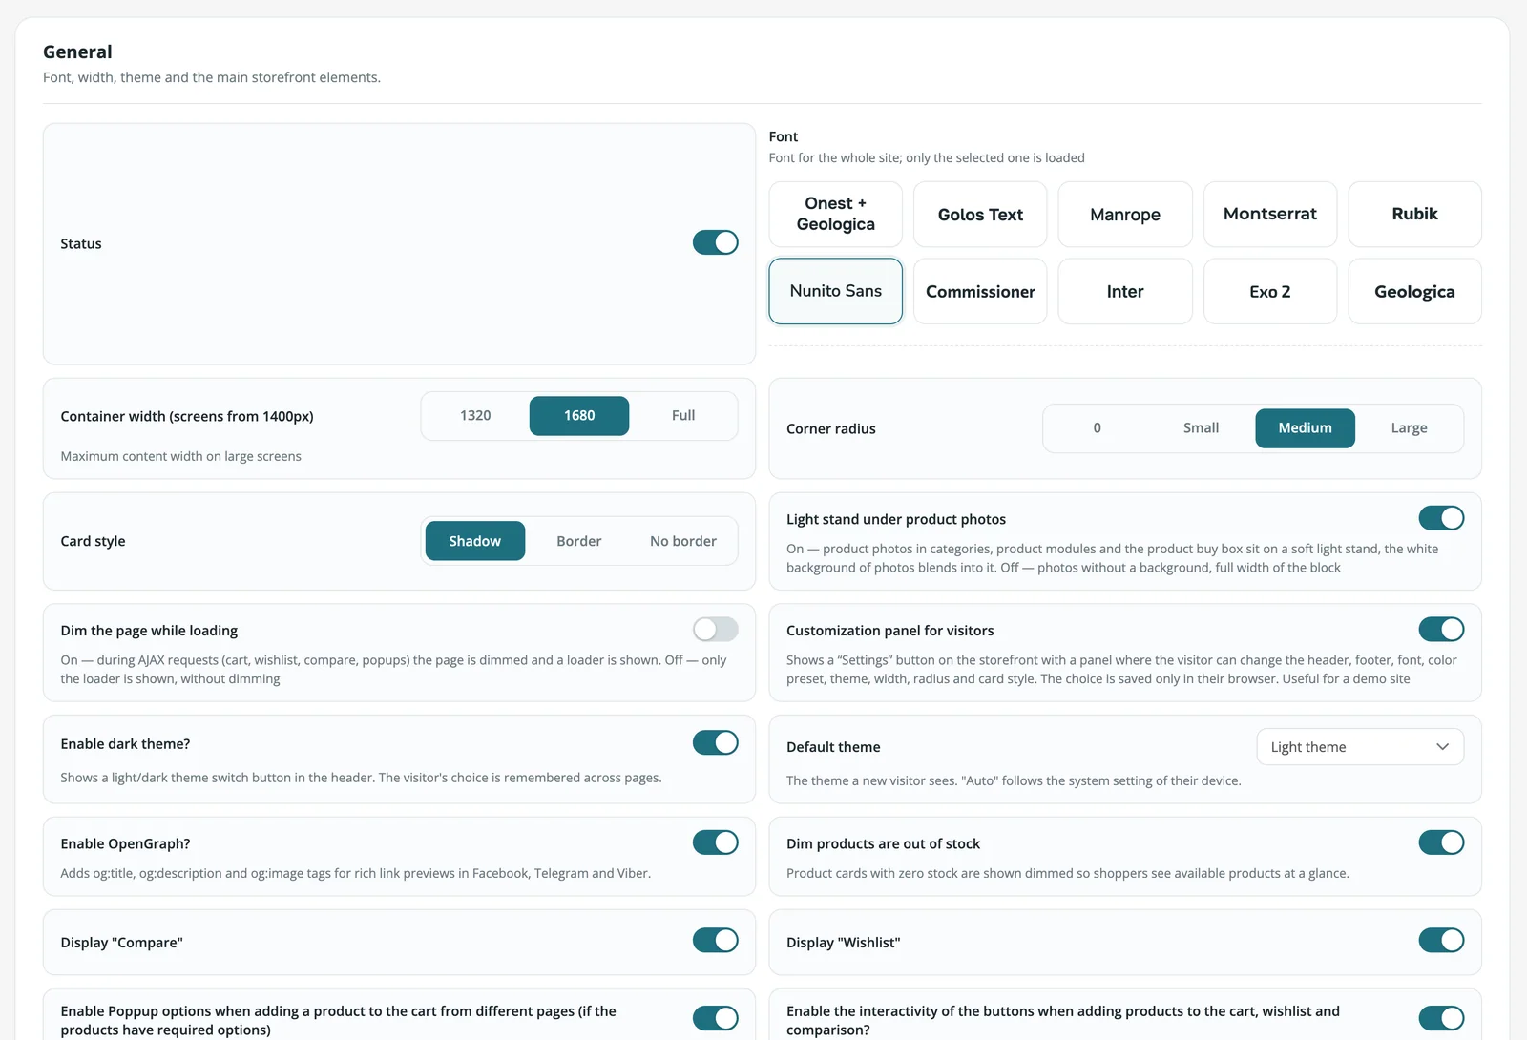Open the Default theme dropdown
The width and height of the screenshot is (1527, 1040).
point(1360,747)
